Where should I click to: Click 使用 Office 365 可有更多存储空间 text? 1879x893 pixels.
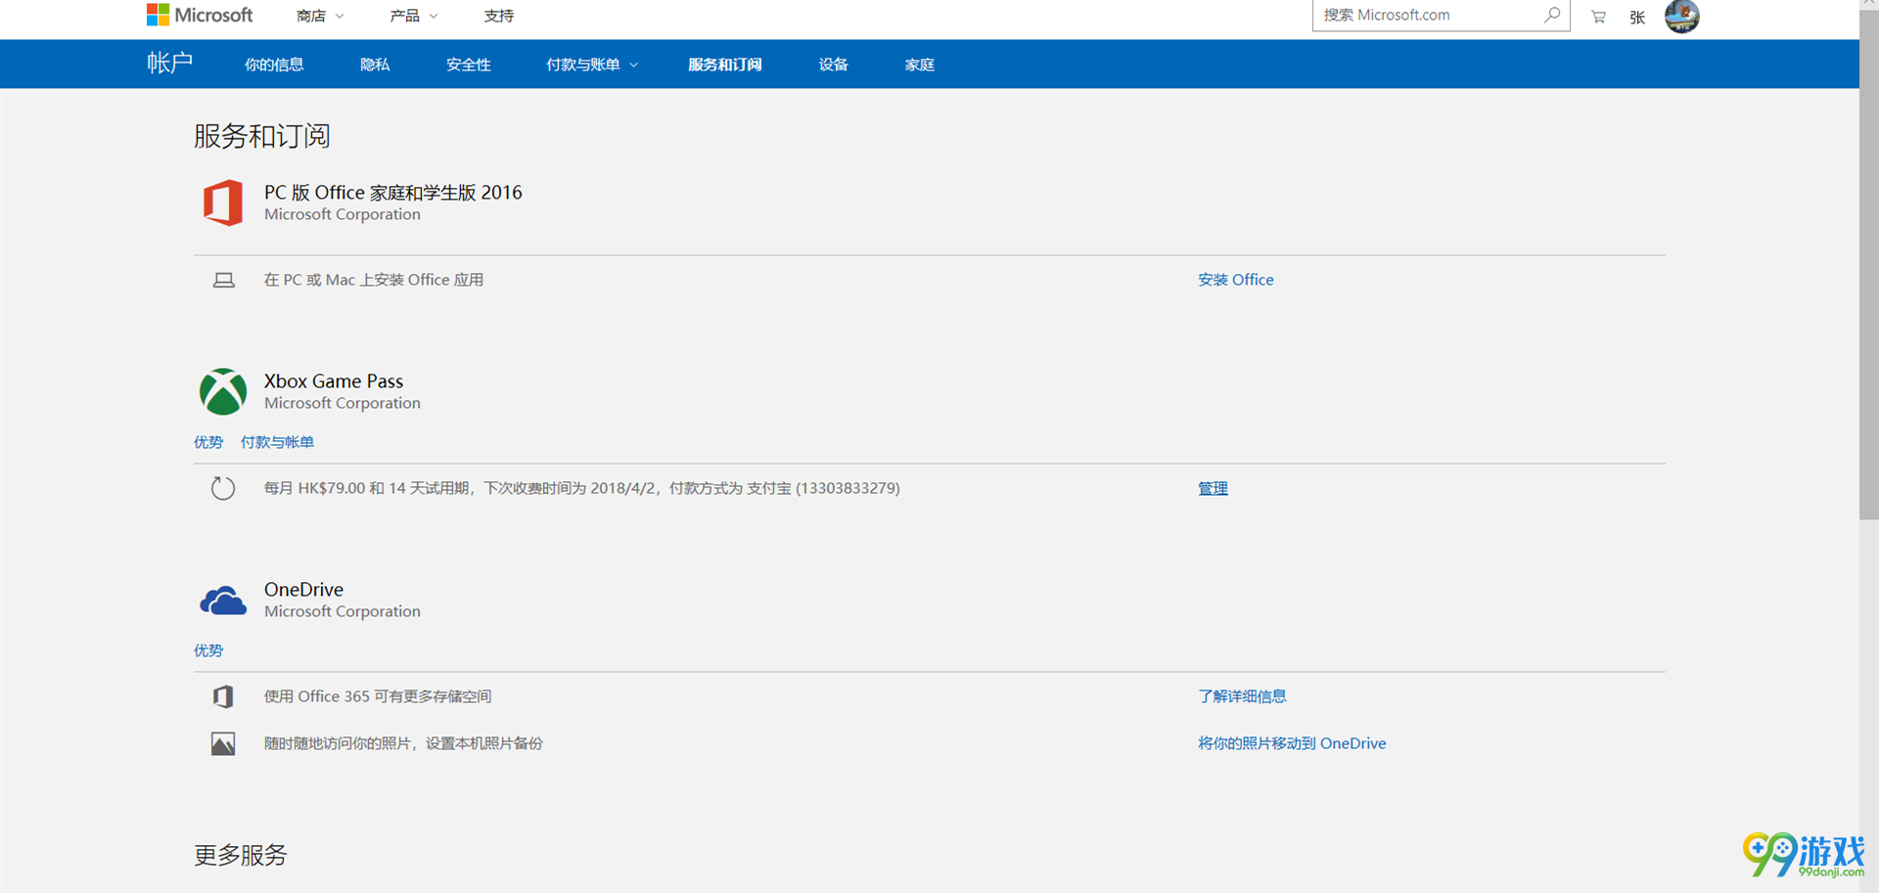[378, 696]
